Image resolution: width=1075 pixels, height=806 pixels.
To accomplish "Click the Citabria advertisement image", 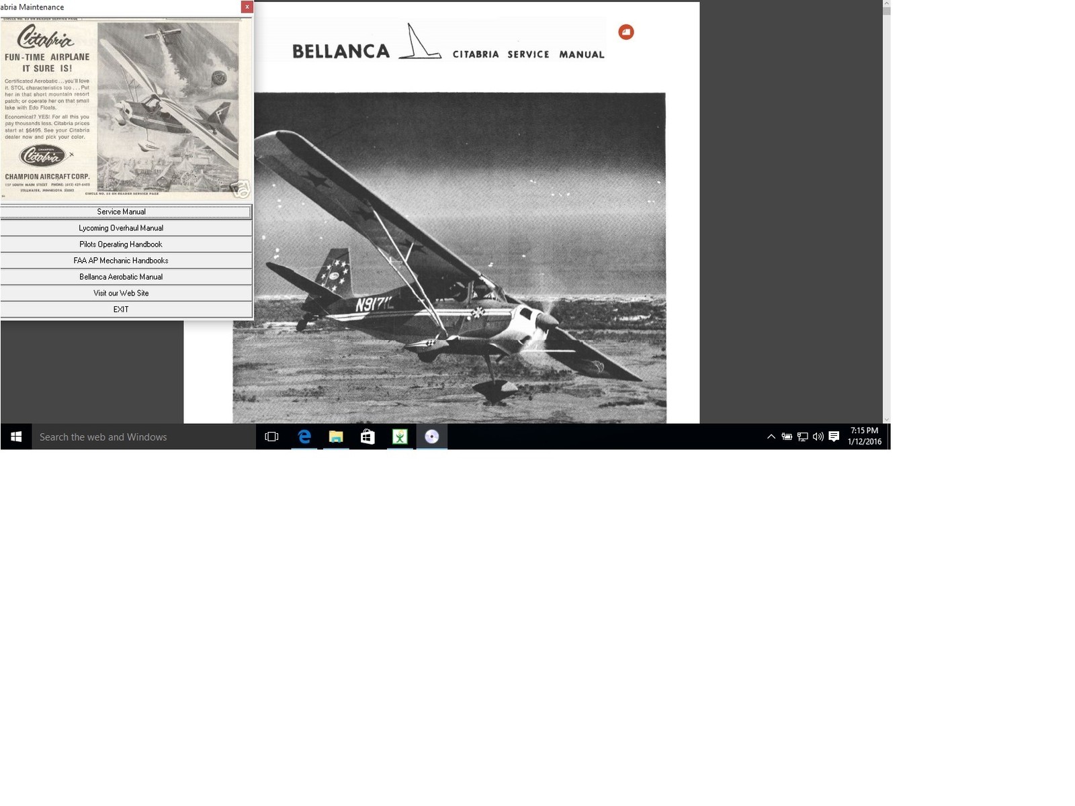I will click(126, 107).
